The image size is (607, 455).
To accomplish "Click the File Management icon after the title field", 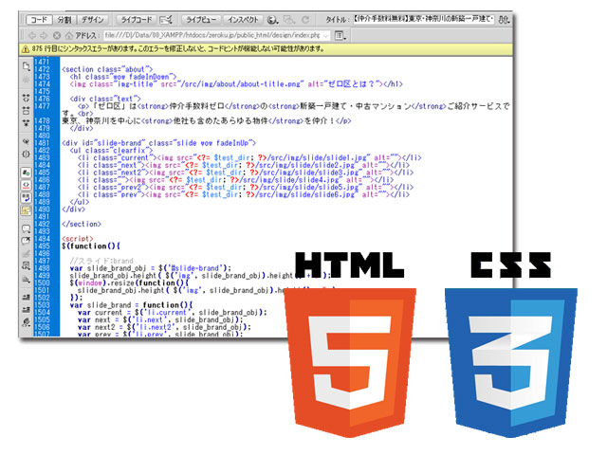I will (x=504, y=19).
